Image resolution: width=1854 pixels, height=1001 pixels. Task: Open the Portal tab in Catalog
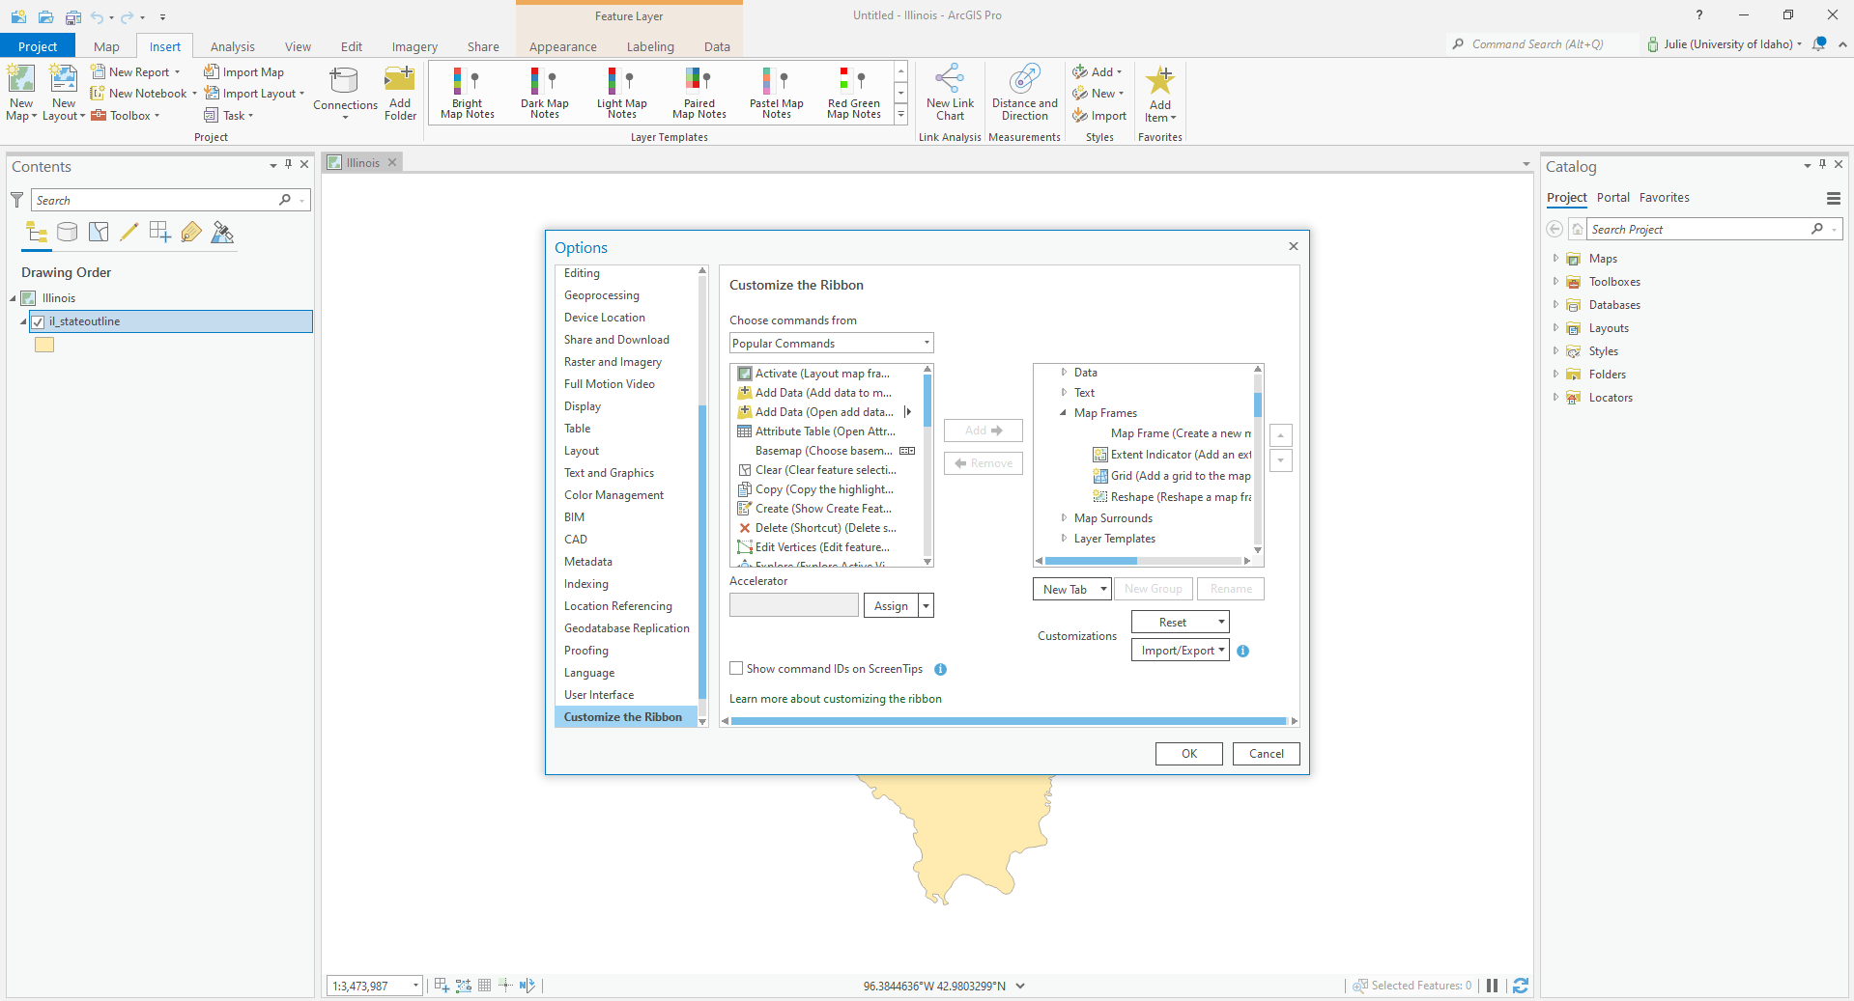(x=1612, y=197)
